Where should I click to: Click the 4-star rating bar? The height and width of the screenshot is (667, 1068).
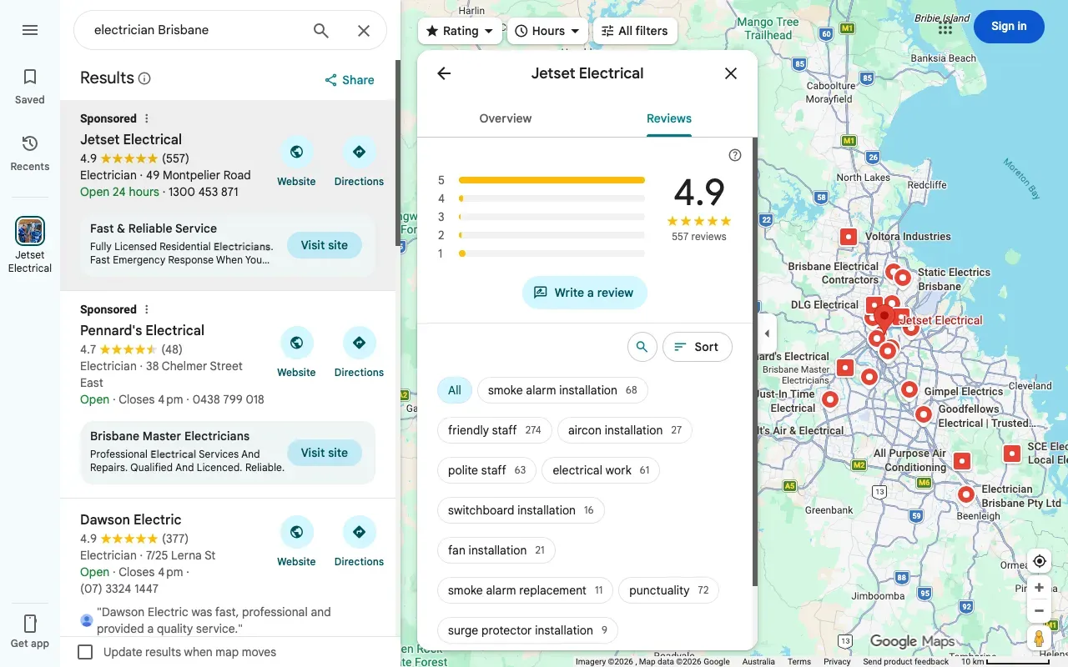click(552, 198)
